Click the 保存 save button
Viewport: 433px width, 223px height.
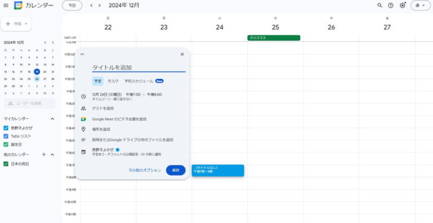tap(176, 170)
